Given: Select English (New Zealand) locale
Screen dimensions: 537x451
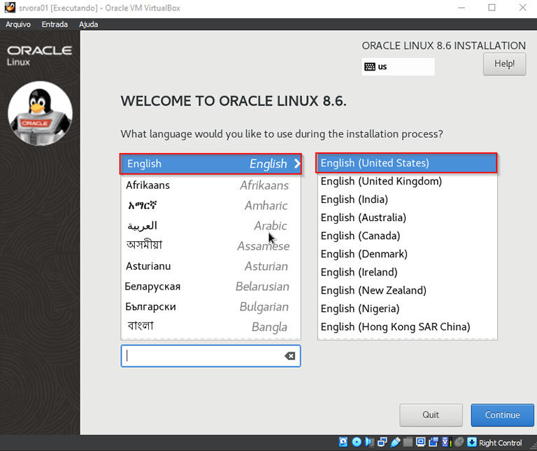Looking at the screenshot, I should tap(407, 290).
